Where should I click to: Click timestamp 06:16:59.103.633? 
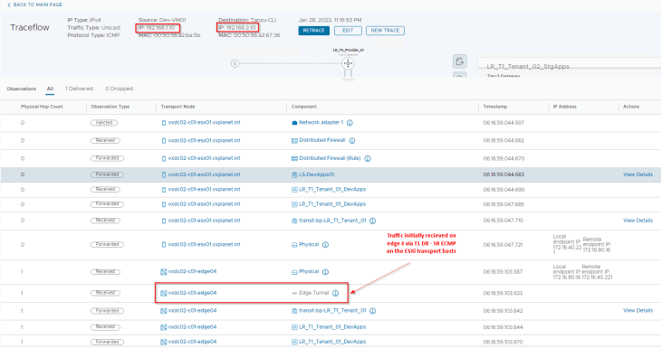[503, 293]
